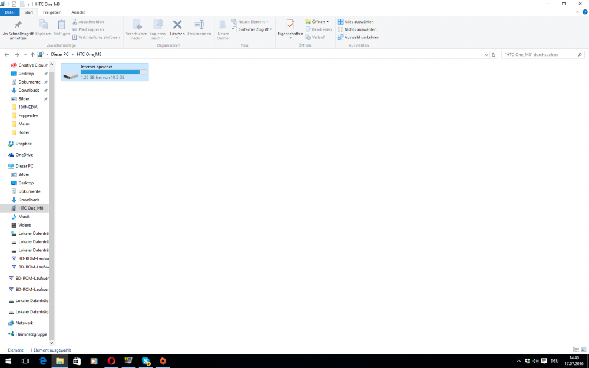This screenshot has width=589, height=368.
Task: Open Skype from the taskbar
Action: pyautogui.click(x=145, y=361)
